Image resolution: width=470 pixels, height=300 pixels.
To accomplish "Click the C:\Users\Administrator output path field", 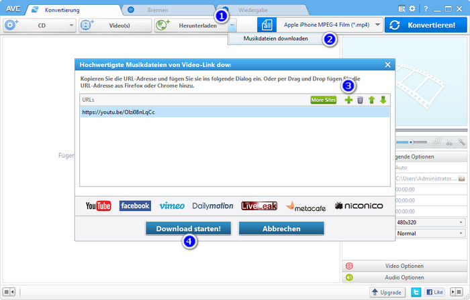I will [x=426, y=179].
